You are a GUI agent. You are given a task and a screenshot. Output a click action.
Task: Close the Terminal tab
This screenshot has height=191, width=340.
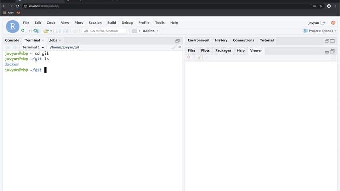42,40
